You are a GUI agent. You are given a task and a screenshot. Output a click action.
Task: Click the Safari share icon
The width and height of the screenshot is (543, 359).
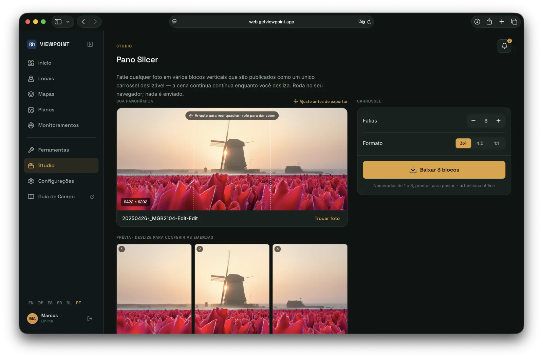(x=489, y=22)
